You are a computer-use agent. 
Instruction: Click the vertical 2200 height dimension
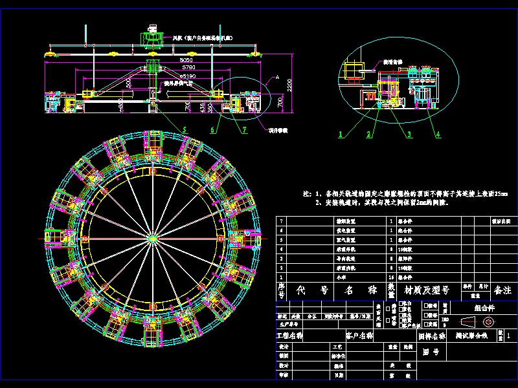pos(289,85)
